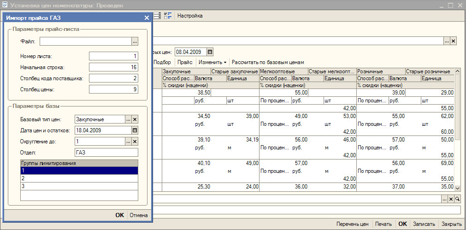The image size is (466, 230).
Task: Select limitation group row 2
Action: coord(79,178)
